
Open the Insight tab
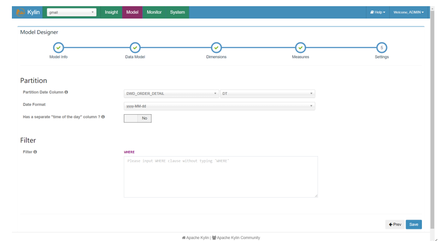pos(111,12)
